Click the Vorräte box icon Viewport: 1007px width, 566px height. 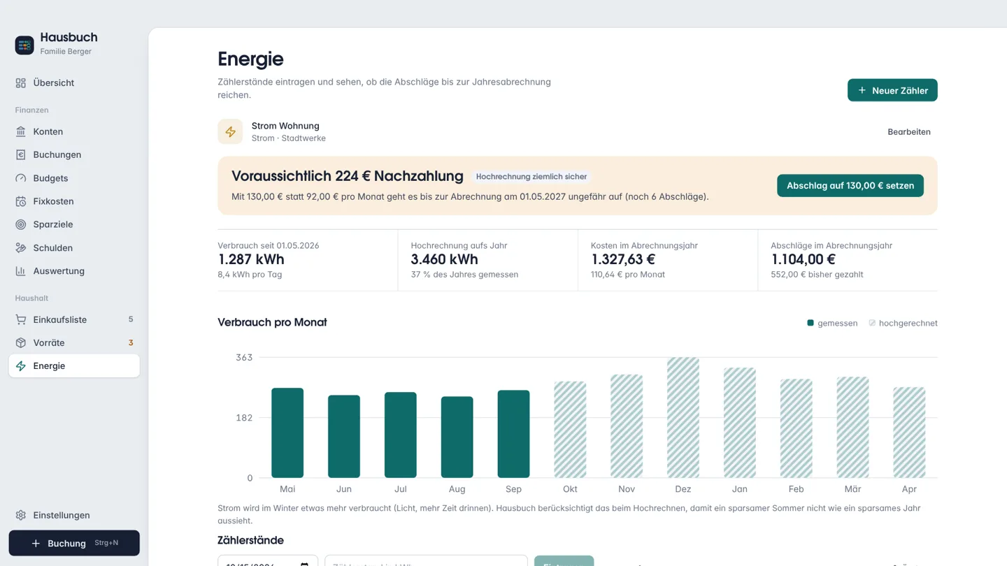click(21, 342)
